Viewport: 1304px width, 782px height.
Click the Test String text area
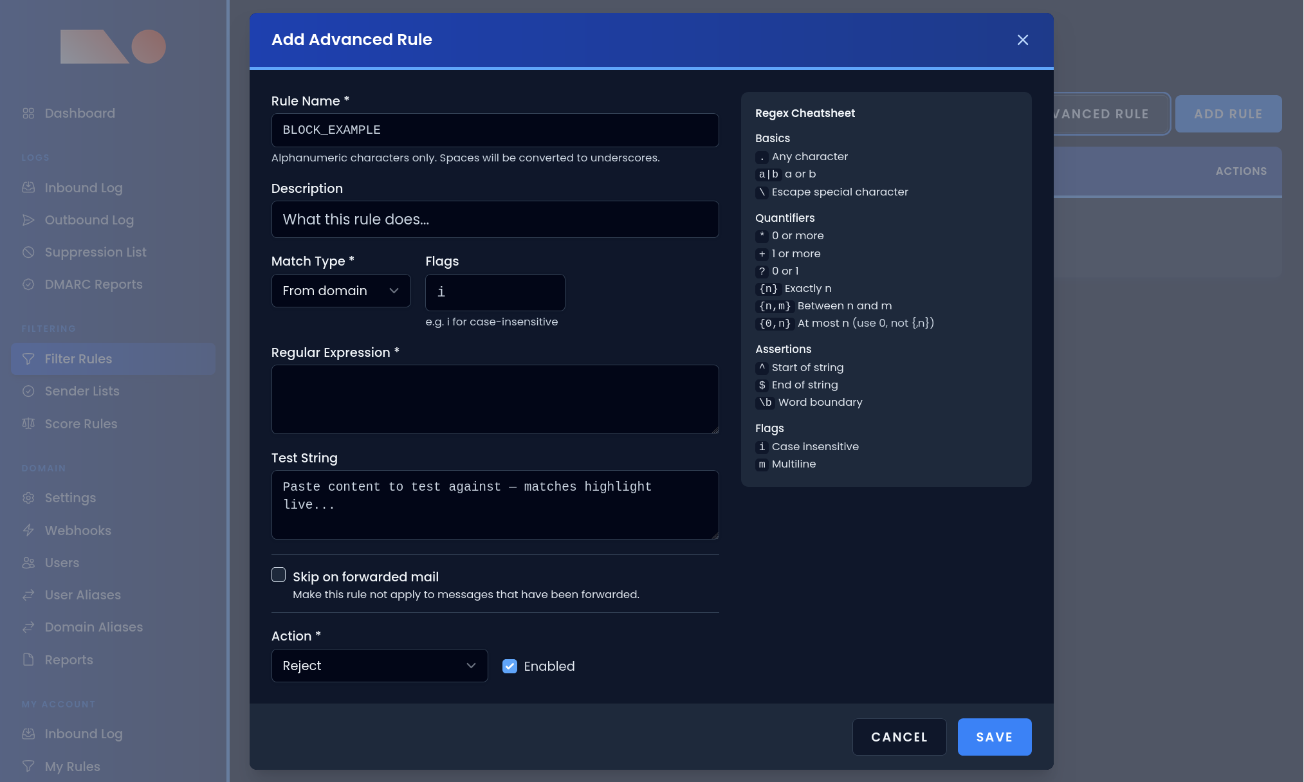tap(495, 505)
